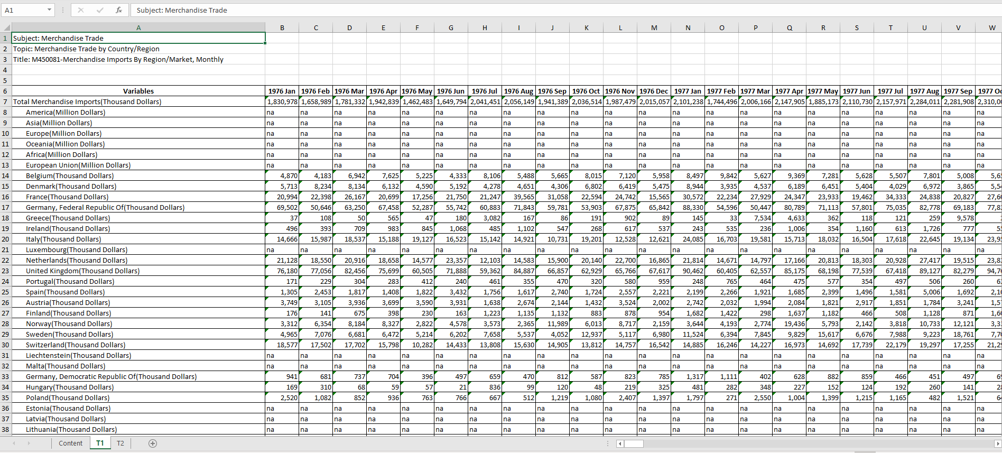1002x453 pixels.
Task: Select column M by its header
Action: 654,27
